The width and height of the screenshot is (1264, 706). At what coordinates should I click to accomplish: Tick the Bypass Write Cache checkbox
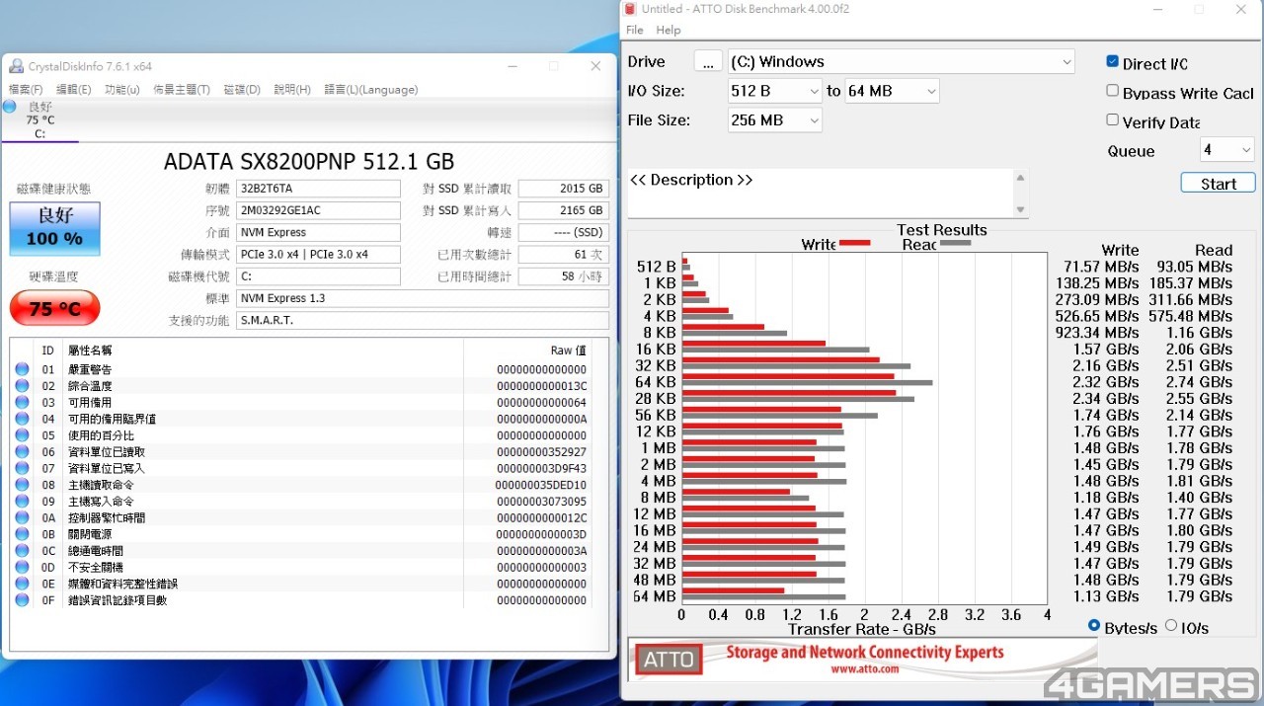click(1113, 91)
